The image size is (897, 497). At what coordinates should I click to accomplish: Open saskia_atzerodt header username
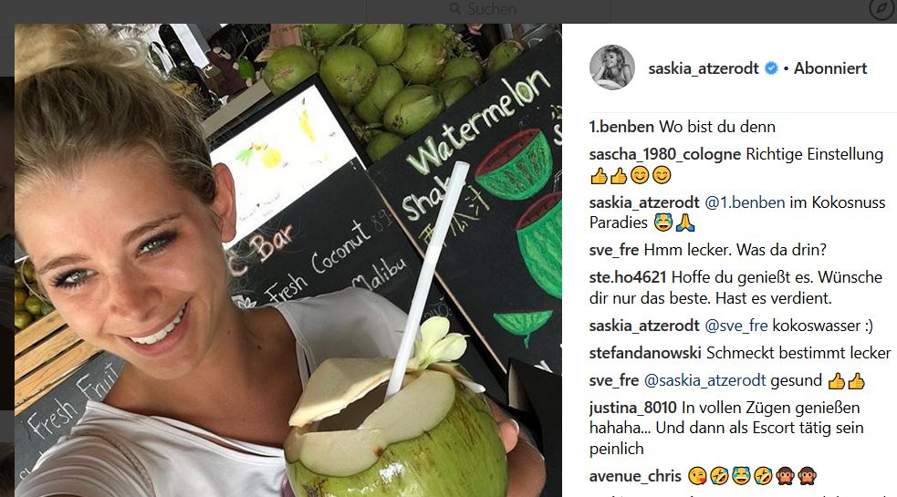[703, 68]
